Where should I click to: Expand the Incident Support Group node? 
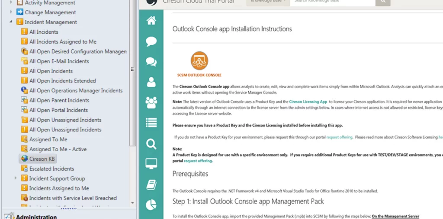[x=16, y=178]
